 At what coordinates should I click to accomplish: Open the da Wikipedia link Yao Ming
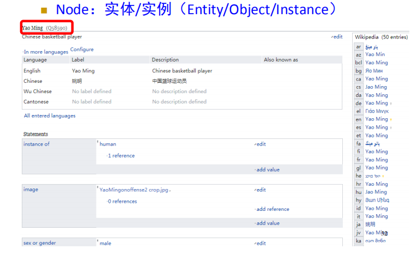(x=377, y=95)
